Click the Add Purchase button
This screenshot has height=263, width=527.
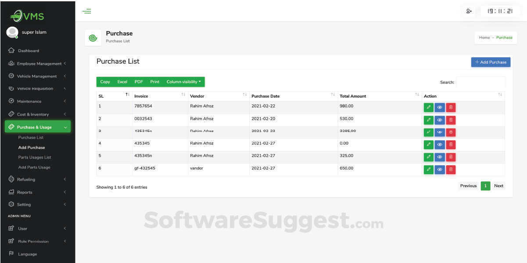click(x=491, y=62)
